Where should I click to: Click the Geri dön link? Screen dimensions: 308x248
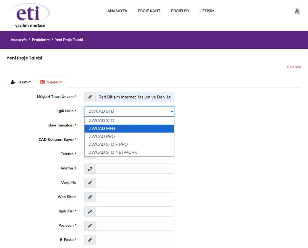tap(294, 67)
